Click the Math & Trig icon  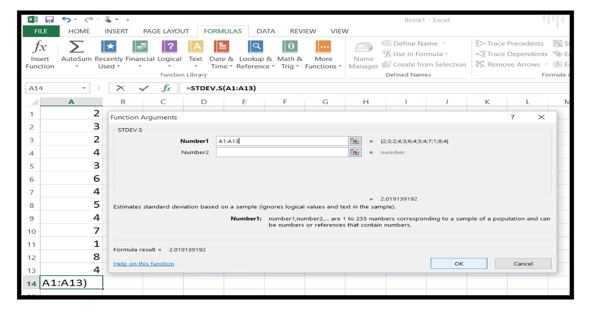pyautogui.click(x=290, y=47)
